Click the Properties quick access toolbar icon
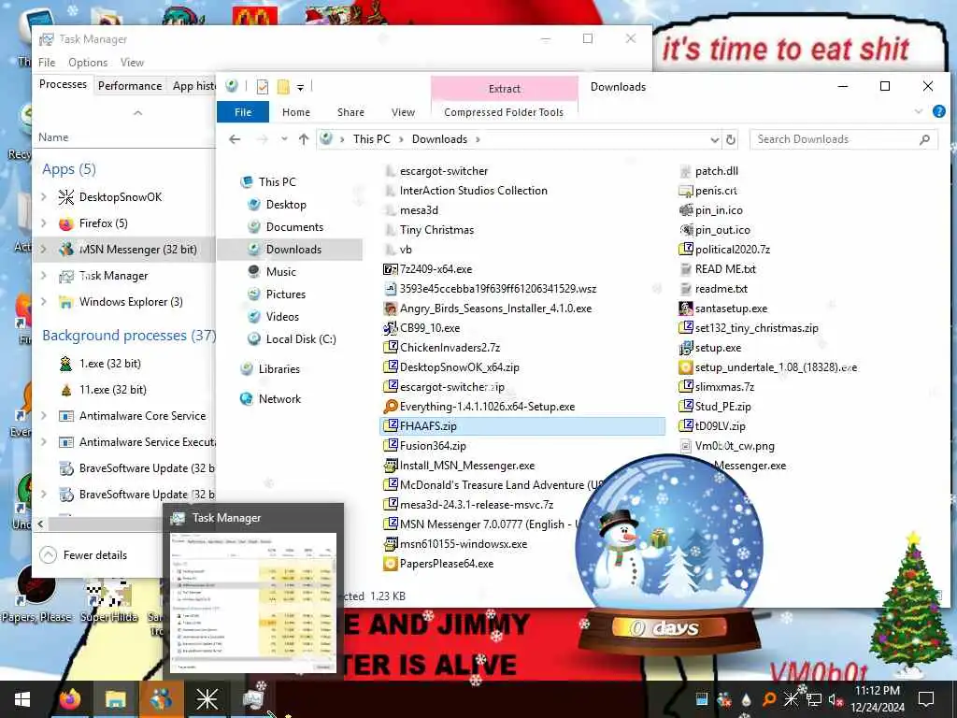Screen dimensions: 957x718 pos(263,87)
